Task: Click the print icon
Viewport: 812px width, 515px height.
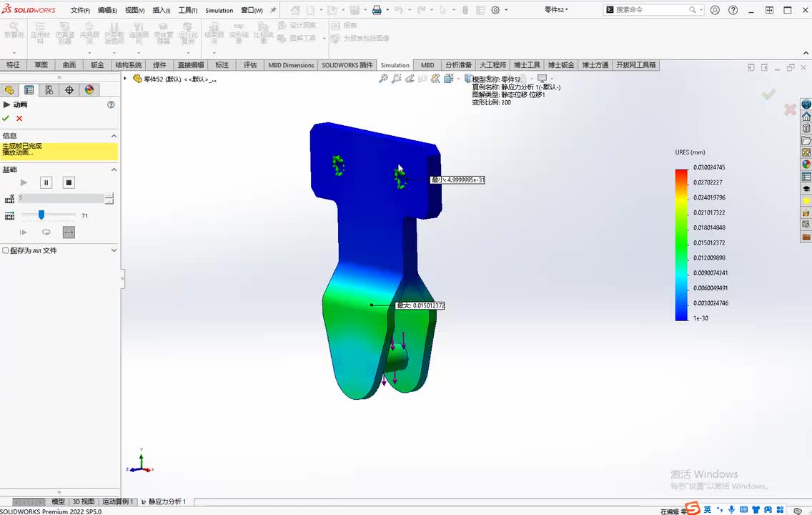Action: pyautogui.click(x=377, y=10)
